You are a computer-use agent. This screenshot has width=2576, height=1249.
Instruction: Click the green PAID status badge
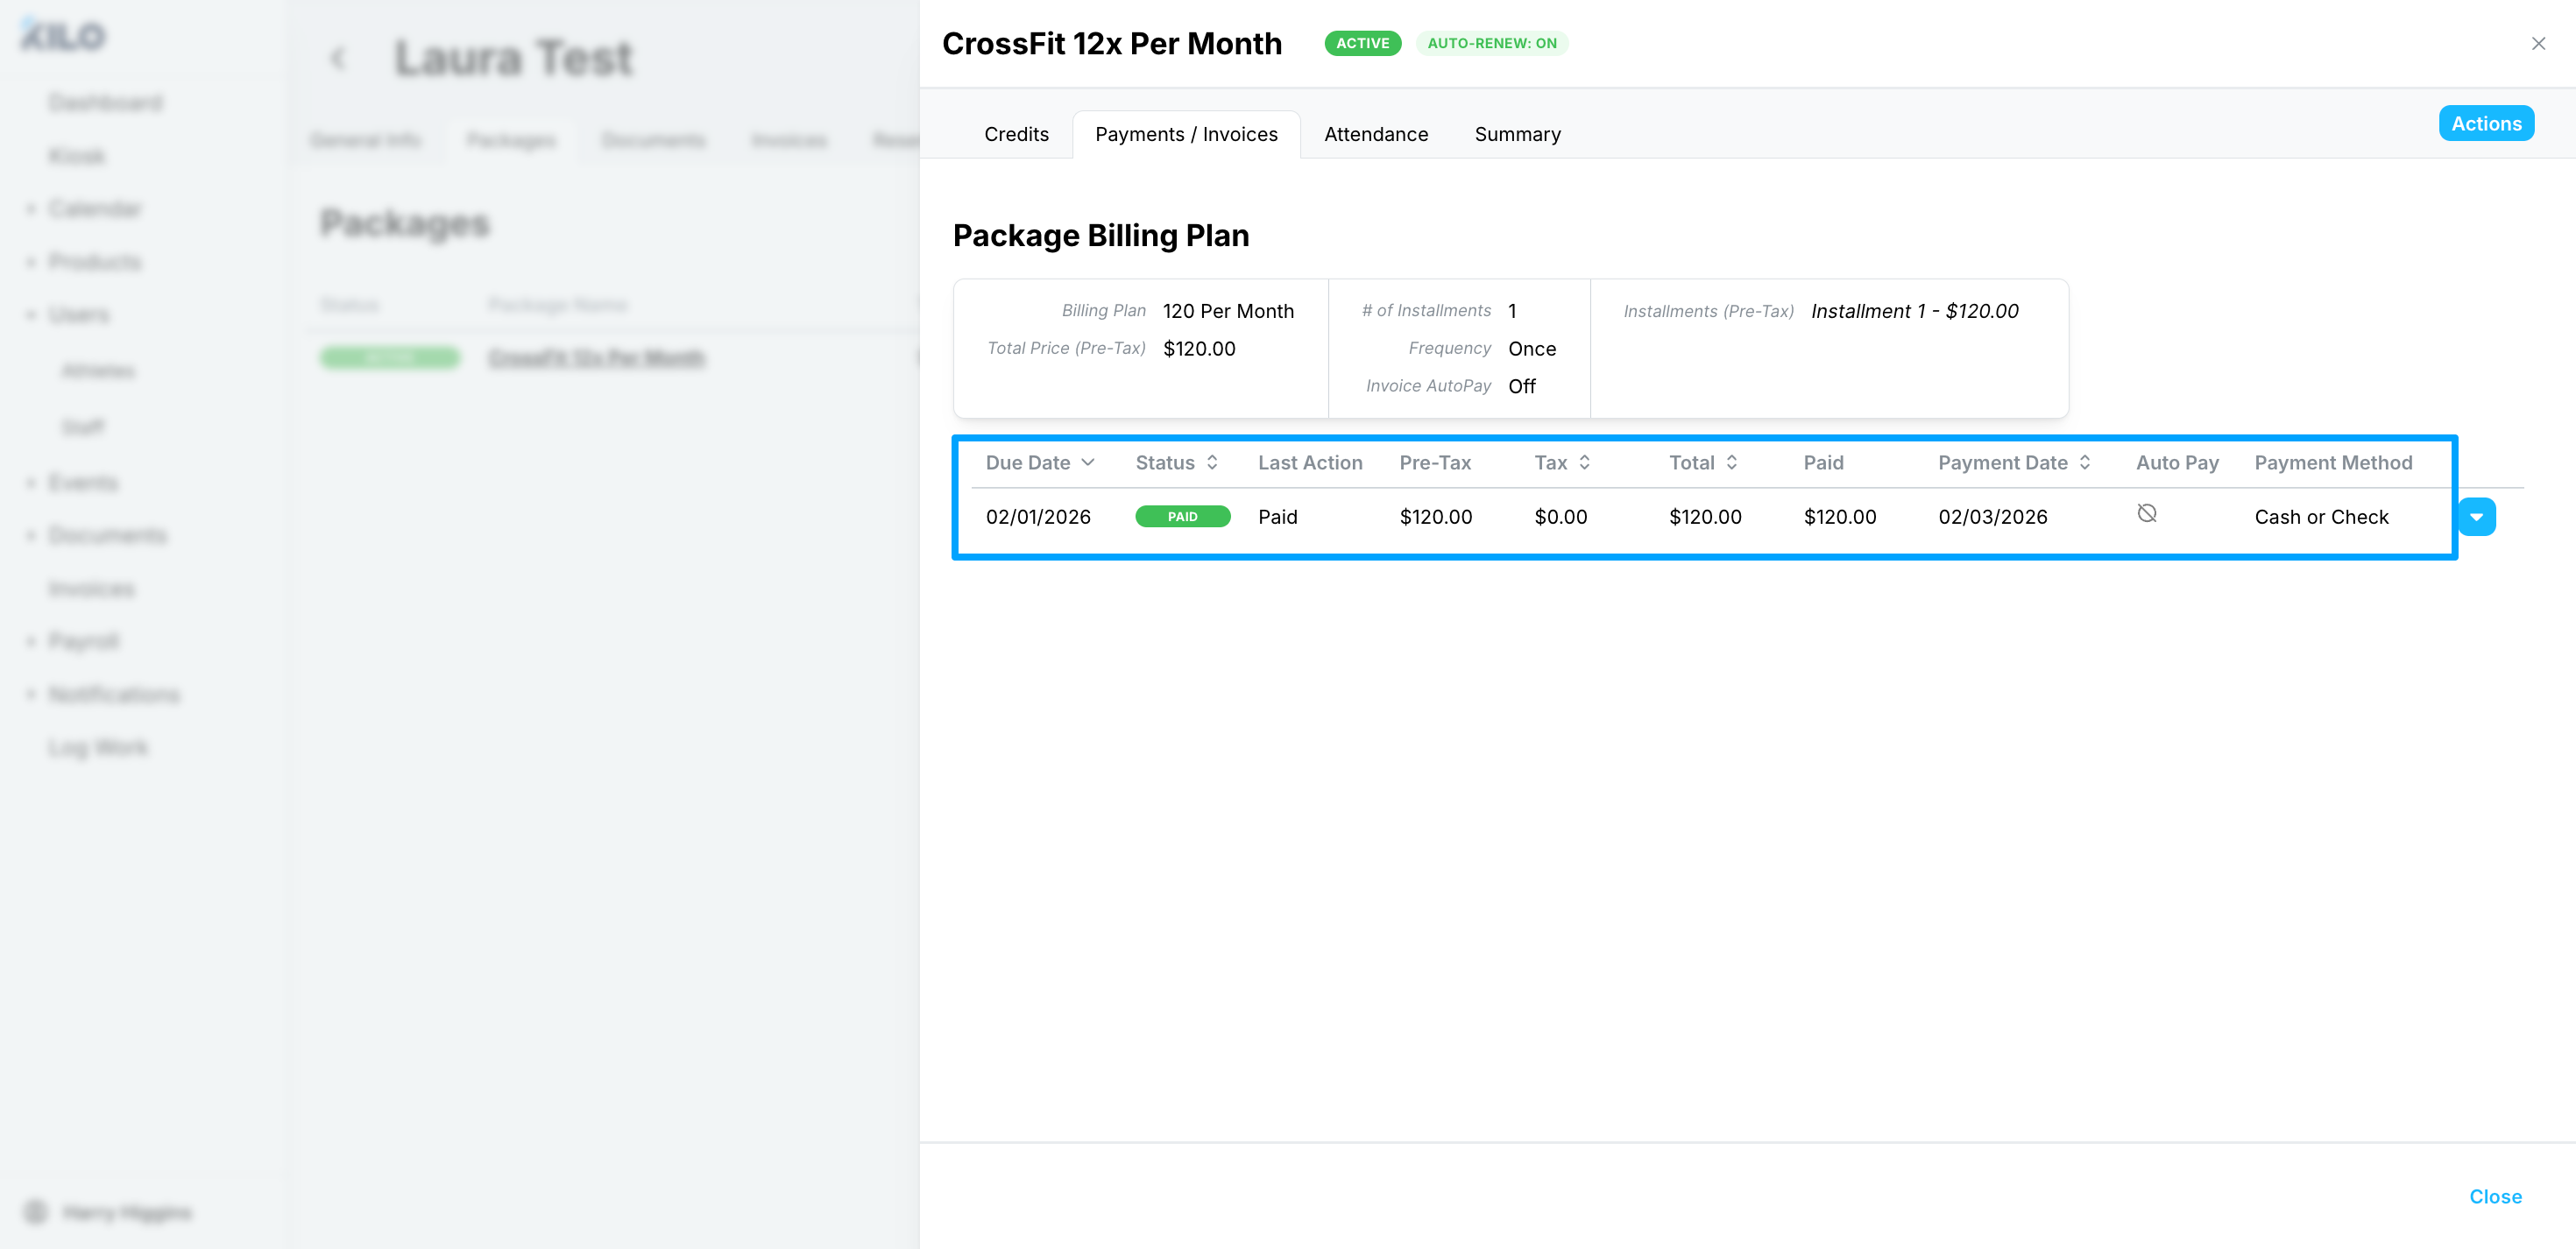tap(1182, 517)
